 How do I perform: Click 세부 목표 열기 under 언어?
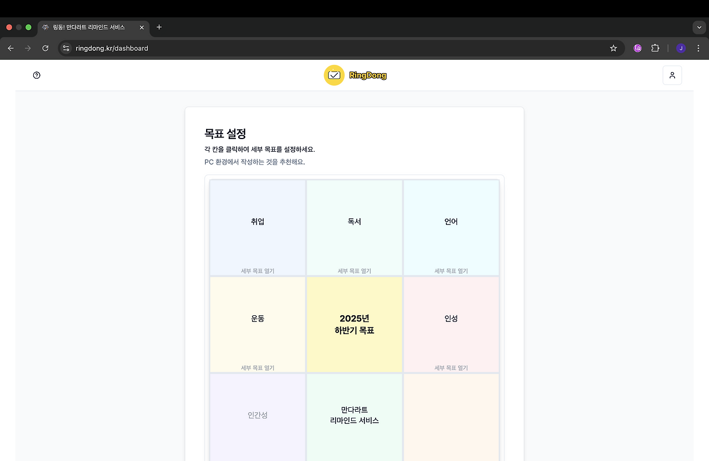coord(451,271)
